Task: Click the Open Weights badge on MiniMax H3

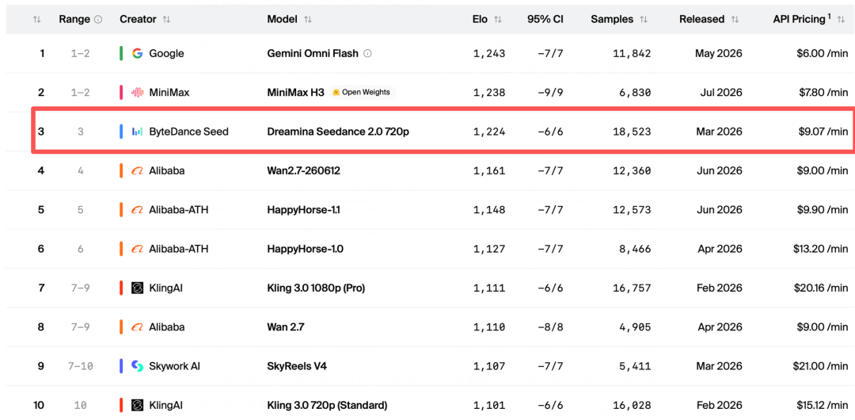Action: pos(362,92)
